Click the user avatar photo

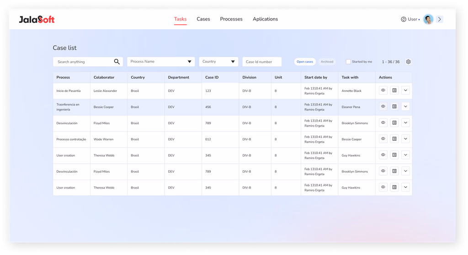[x=428, y=19]
